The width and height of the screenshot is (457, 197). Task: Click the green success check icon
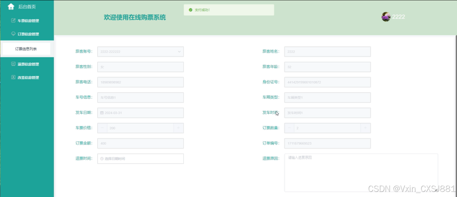pyautogui.click(x=191, y=10)
